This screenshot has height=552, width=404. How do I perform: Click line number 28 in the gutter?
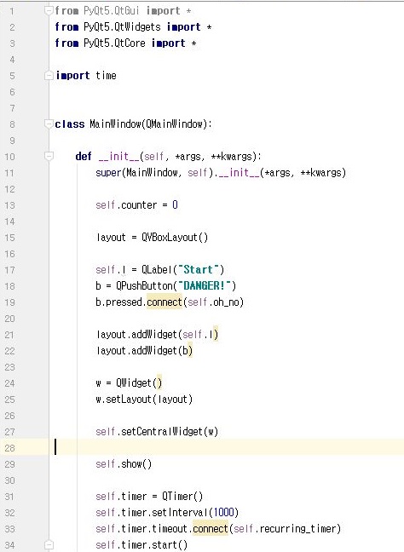coord(10,448)
